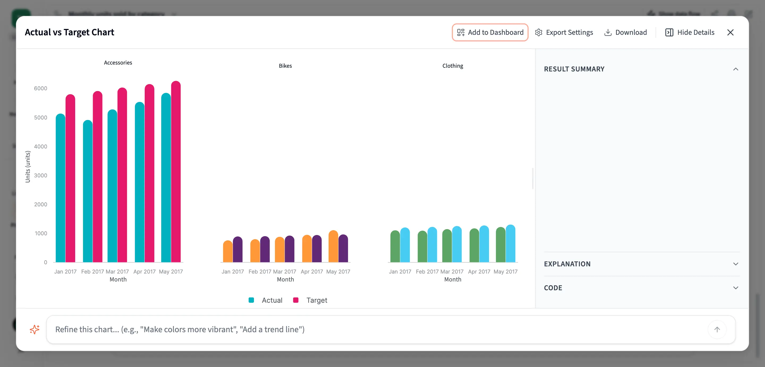Expand the Explanation section

[x=735, y=264]
